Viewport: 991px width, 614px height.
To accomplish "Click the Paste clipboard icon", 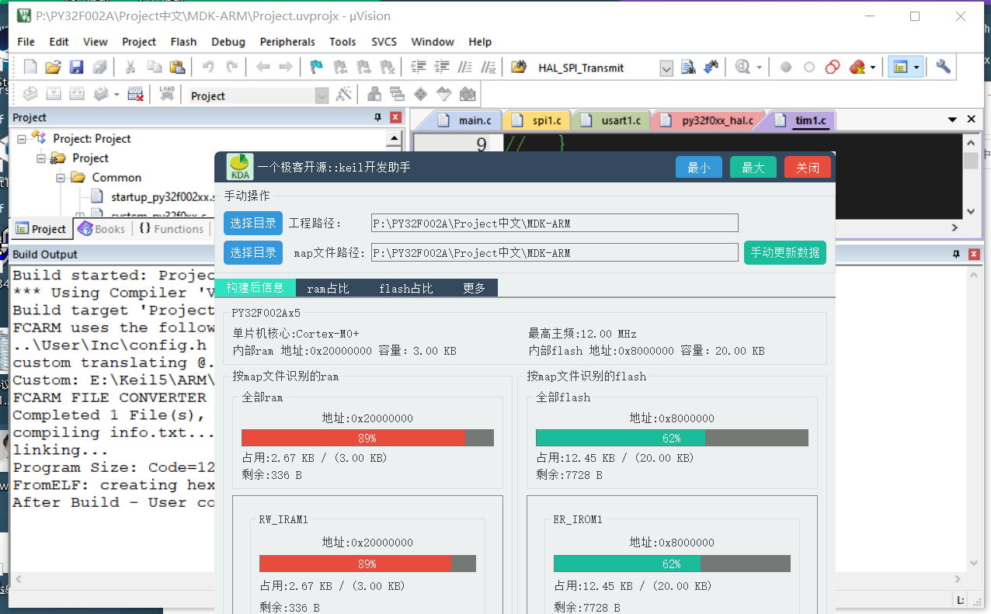I will (177, 68).
